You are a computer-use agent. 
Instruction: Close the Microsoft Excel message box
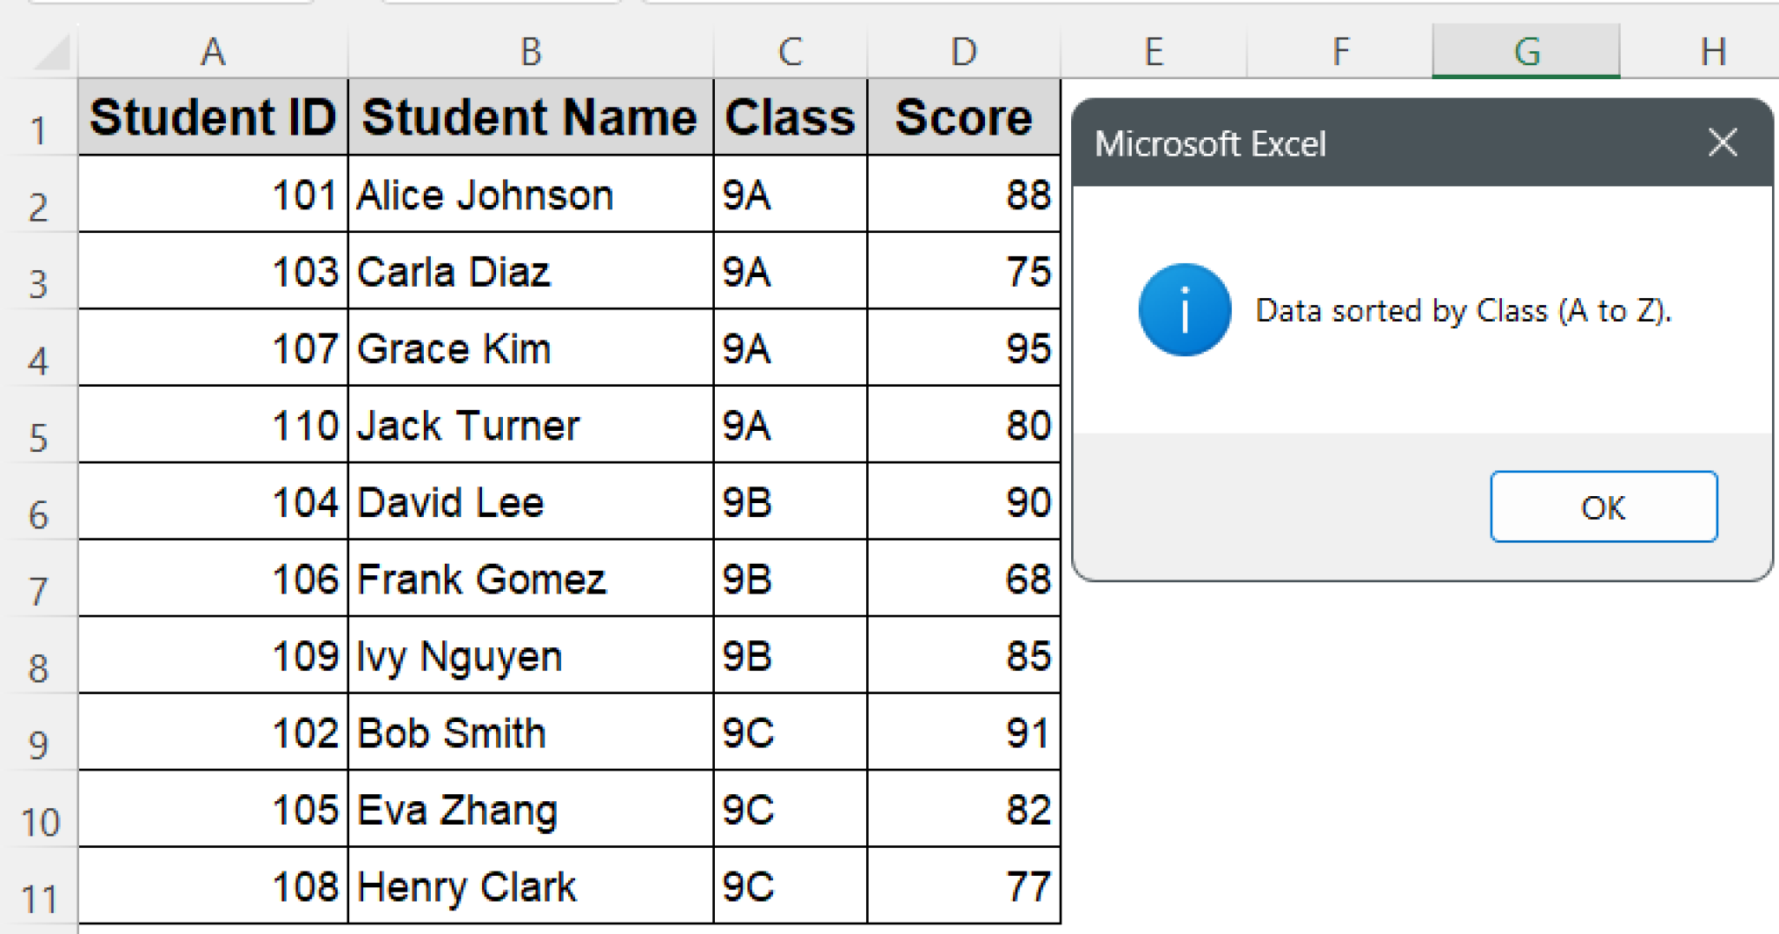1722,142
